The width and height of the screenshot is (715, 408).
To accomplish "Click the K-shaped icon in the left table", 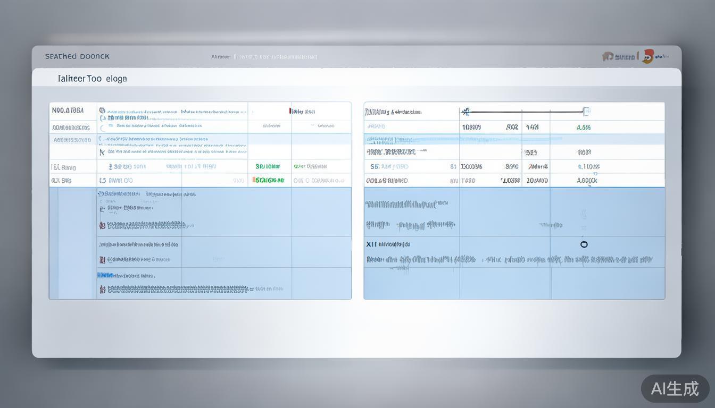I will click(102, 152).
